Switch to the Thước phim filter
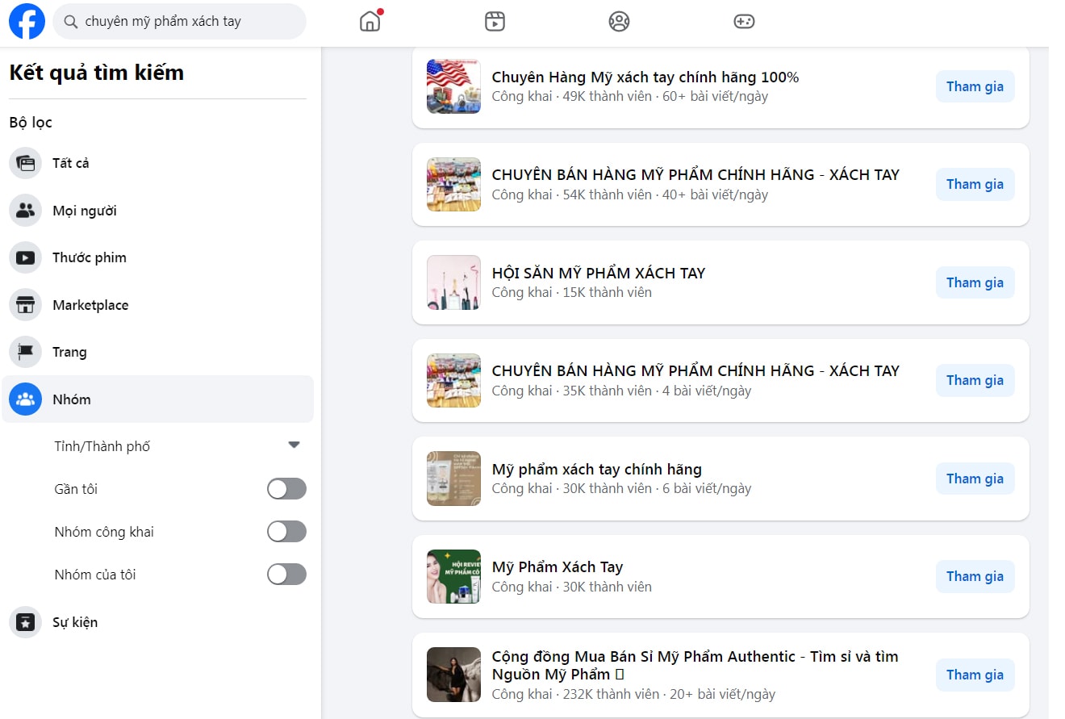 click(89, 257)
